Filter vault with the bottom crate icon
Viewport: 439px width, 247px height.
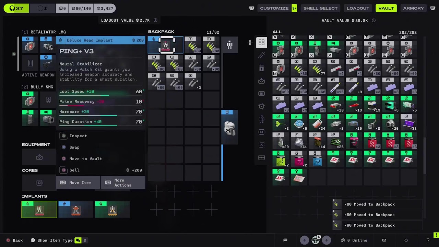pyautogui.click(x=261, y=158)
